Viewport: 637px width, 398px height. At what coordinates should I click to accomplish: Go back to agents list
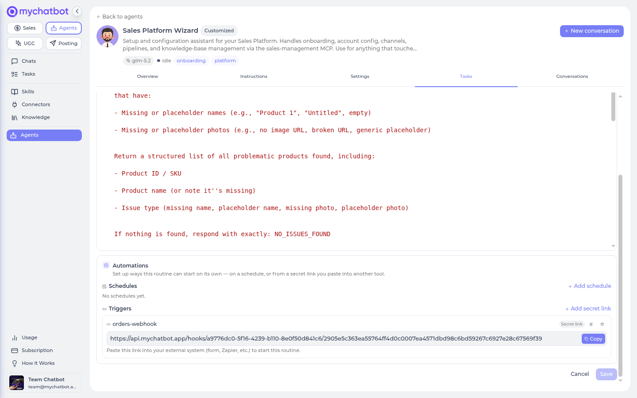(119, 17)
